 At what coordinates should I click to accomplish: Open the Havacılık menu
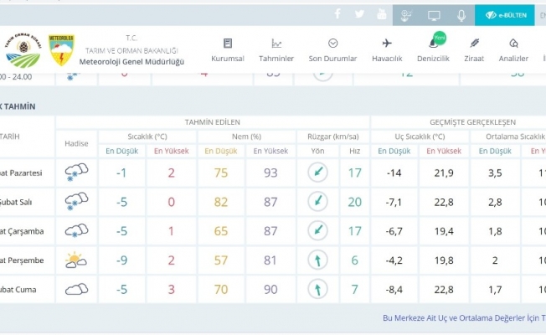(387, 50)
